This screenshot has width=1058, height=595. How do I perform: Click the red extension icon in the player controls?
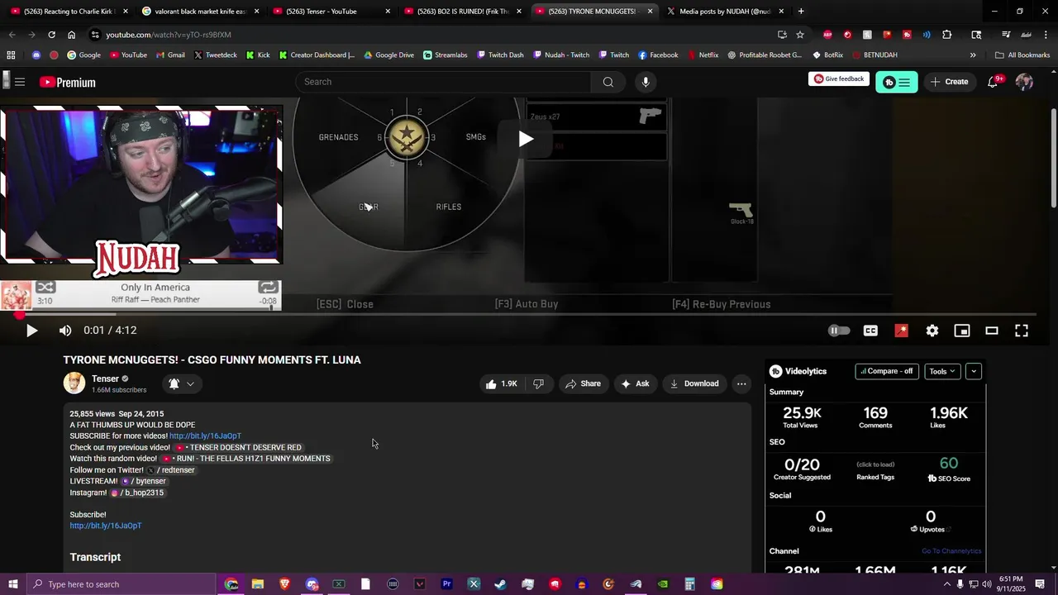pyautogui.click(x=902, y=331)
